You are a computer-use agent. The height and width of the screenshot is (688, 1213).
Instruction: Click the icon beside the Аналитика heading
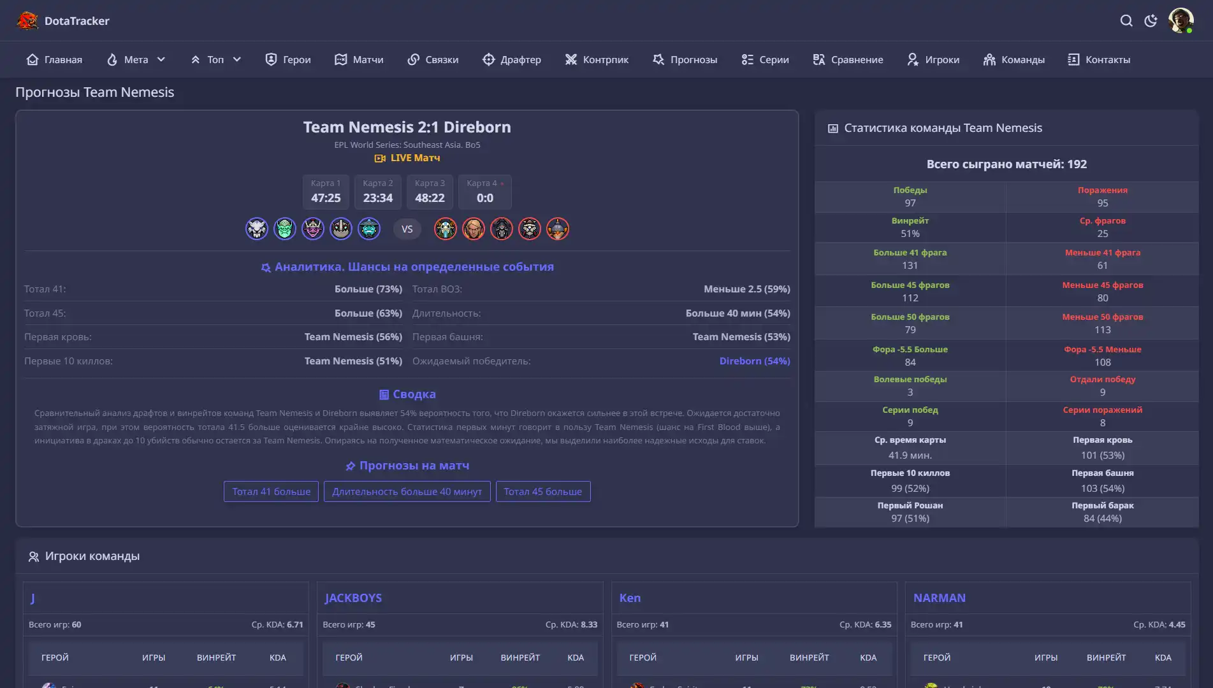click(266, 268)
